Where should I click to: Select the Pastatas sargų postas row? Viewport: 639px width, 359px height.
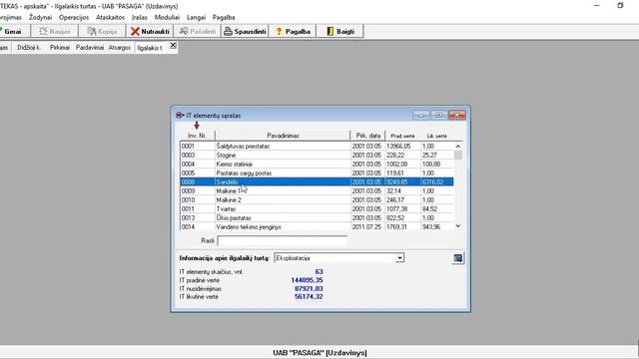click(x=318, y=173)
